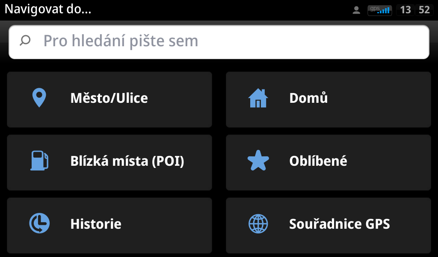The image size is (438, 257).
Task: Open the Město/Ulice destination option
Action: [x=109, y=98]
